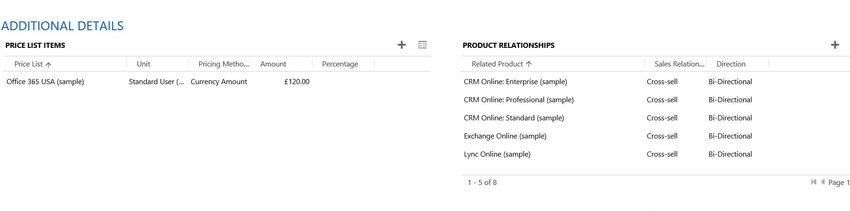The height and width of the screenshot is (211, 850).
Task: Add a new price list item
Action: click(402, 45)
